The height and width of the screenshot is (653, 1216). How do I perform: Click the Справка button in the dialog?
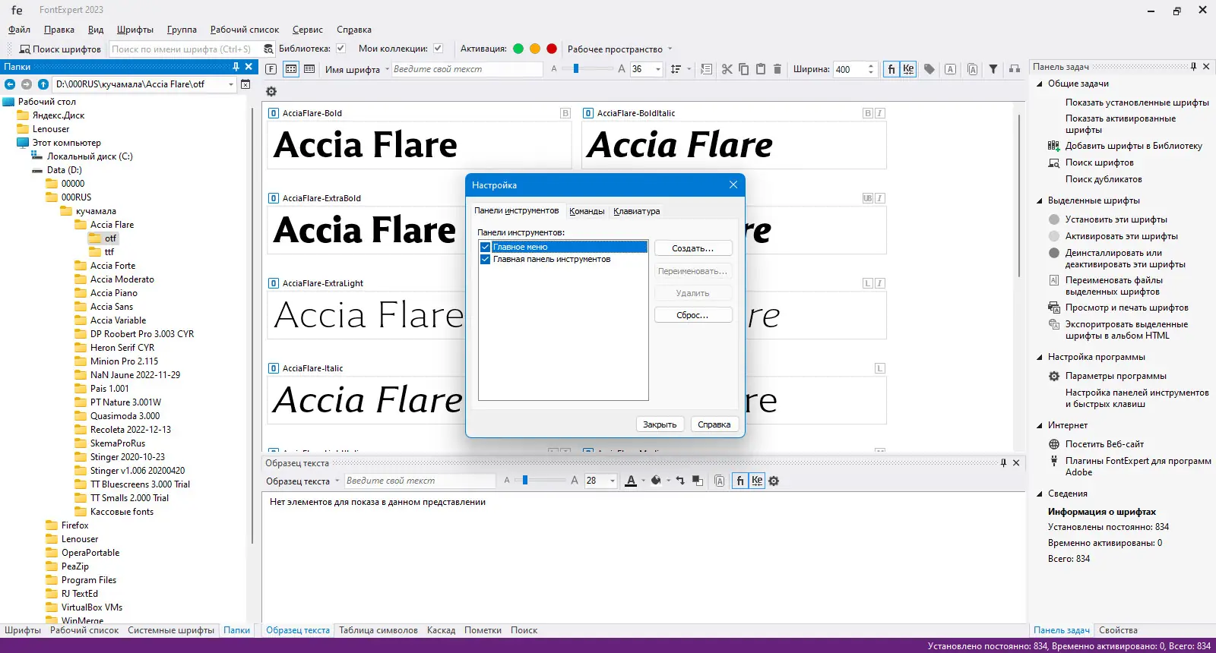714,424
